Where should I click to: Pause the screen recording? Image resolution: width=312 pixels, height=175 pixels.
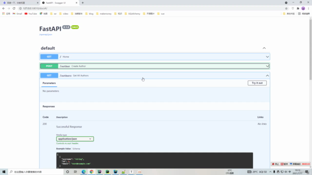click(x=284, y=164)
